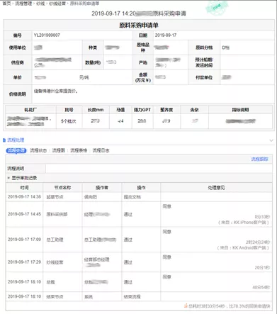Viewport: 277px width, 314px height.
Task: Switch to the 流程日志 tab
Action: click(101, 150)
